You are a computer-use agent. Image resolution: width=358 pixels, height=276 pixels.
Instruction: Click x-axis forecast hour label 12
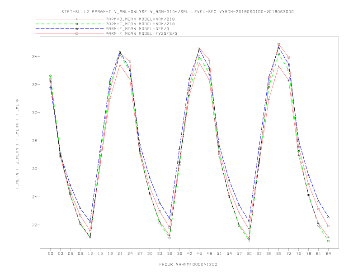[90, 253]
